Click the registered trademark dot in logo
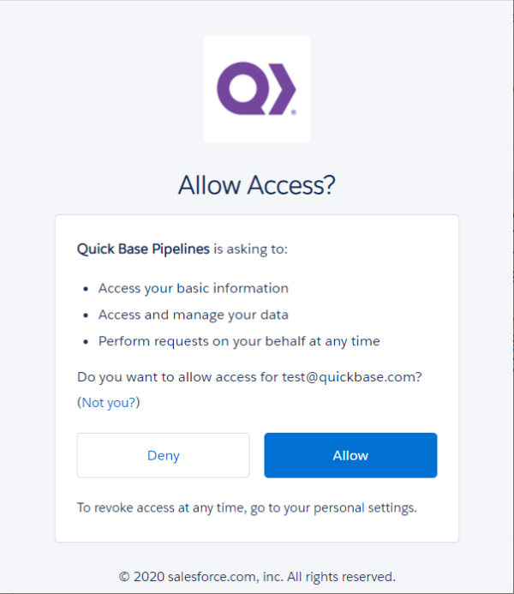The height and width of the screenshot is (594, 514). [x=294, y=112]
